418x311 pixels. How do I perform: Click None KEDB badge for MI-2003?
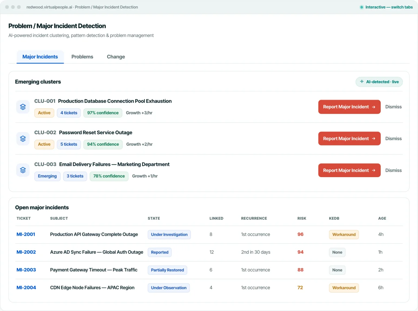pos(337,270)
